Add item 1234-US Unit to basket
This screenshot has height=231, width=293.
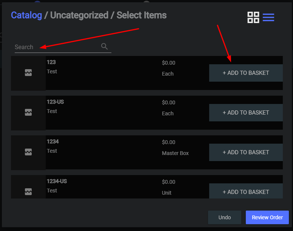tap(246, 191)
